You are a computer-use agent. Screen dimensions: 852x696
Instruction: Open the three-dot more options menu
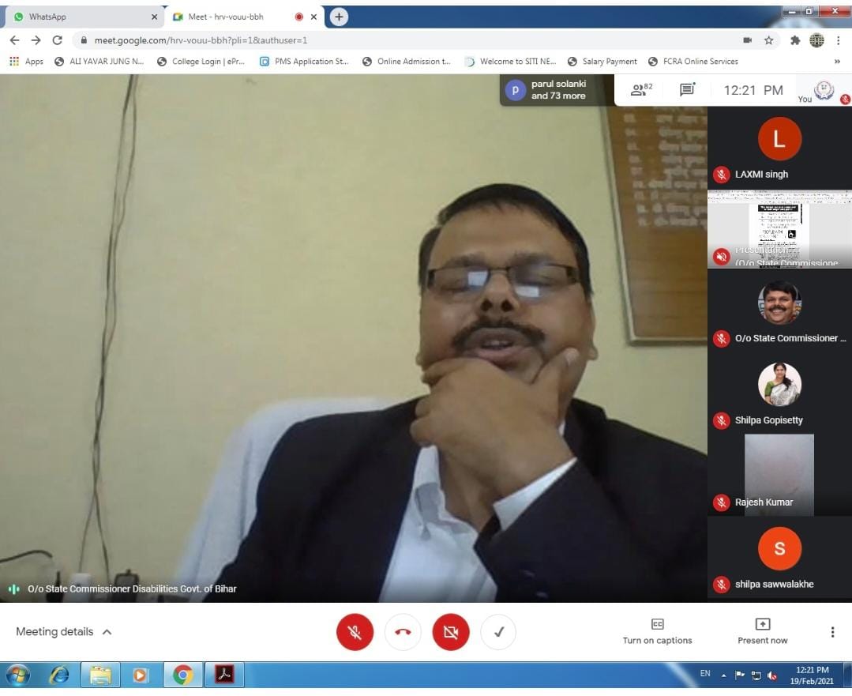[x=831, y=632]
